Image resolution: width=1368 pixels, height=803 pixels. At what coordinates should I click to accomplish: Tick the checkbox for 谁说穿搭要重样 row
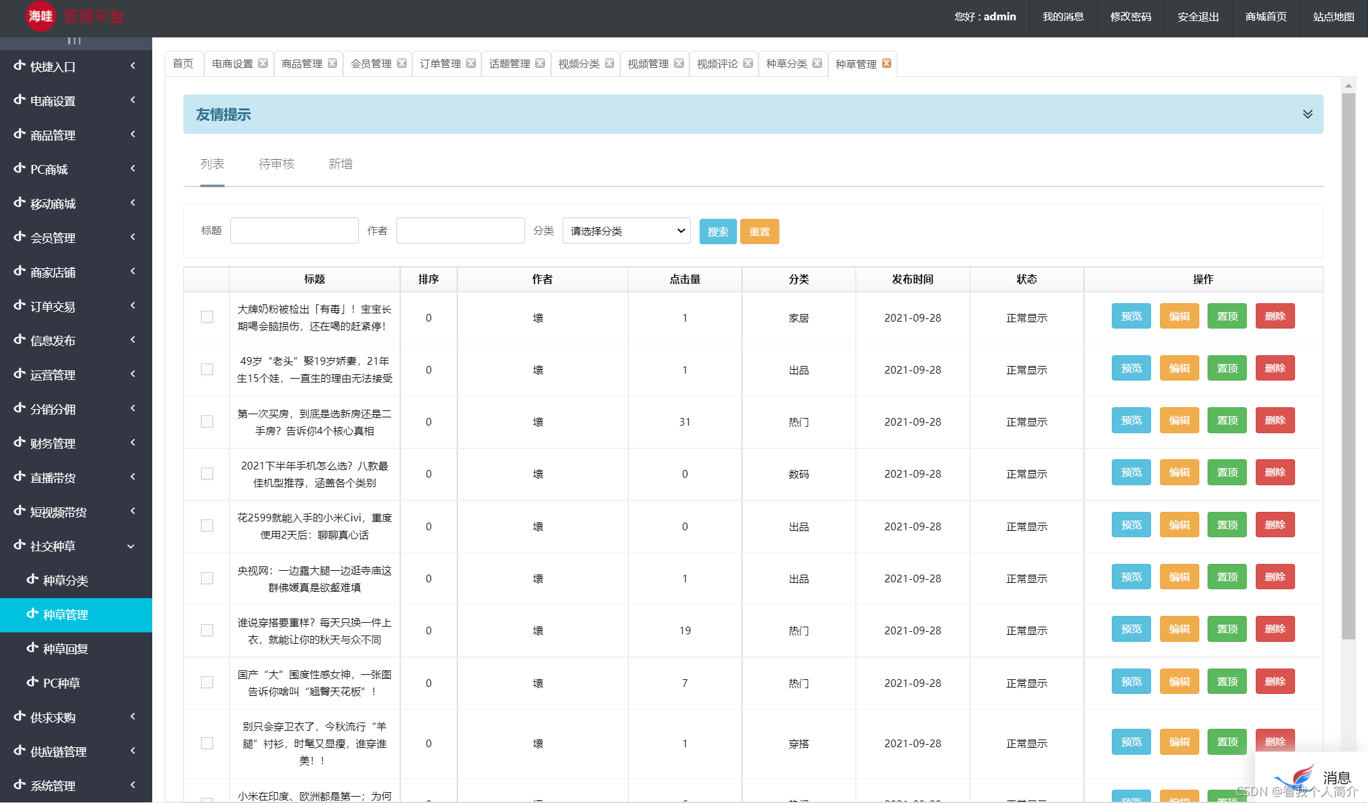[x=207, y=630]
